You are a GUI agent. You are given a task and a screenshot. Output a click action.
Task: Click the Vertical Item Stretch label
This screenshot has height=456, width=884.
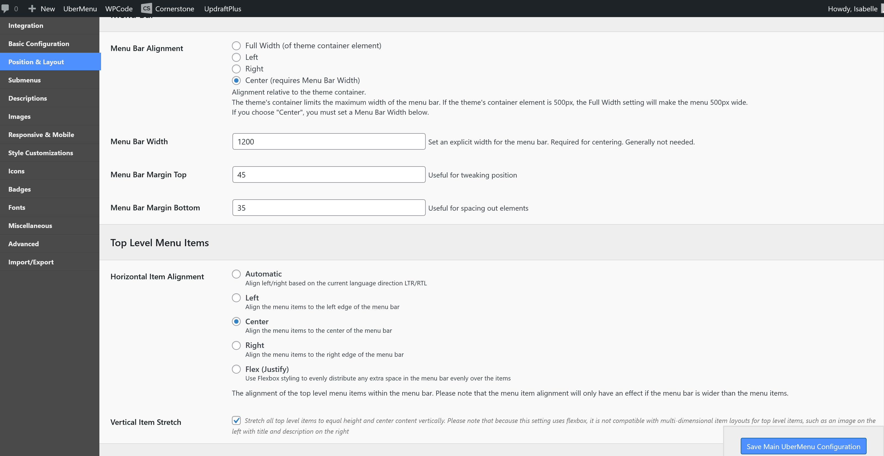(146, 422)
